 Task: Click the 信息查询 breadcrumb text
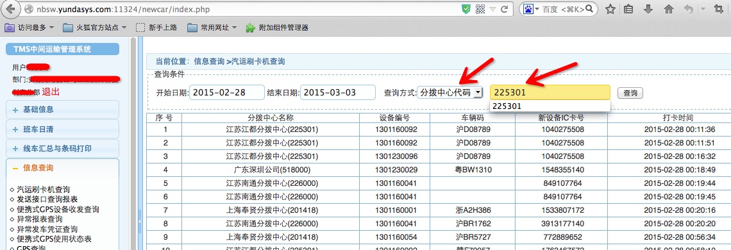tap(209, 61)
